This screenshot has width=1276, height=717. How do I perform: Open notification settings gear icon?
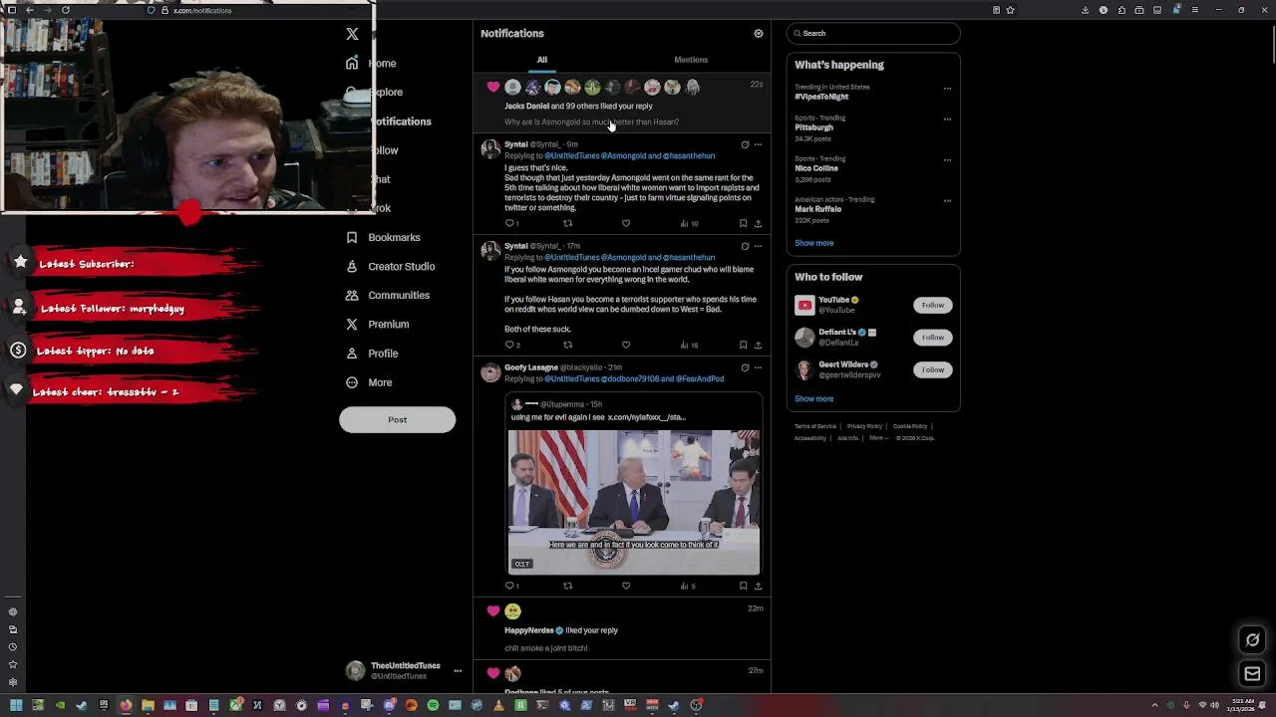coord(759,34)
